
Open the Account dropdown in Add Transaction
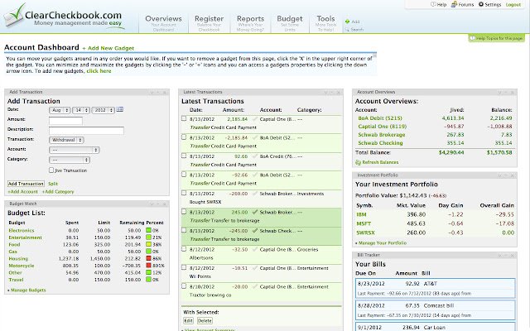[x=75, y=150]
